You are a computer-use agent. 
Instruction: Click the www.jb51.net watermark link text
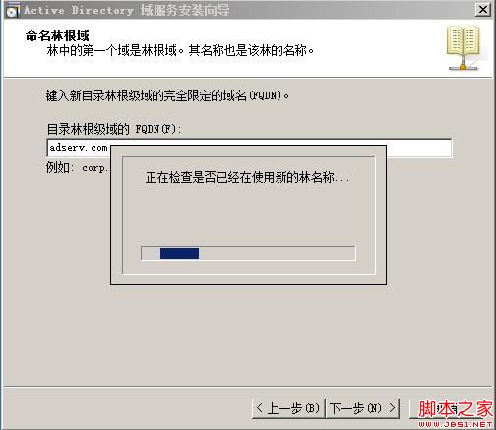456,424
